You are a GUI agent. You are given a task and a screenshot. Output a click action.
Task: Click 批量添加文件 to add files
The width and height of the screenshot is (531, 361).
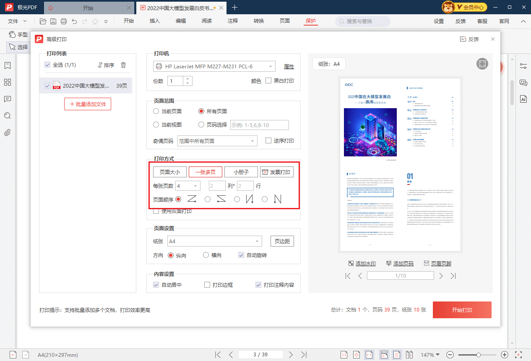point(87,104)
